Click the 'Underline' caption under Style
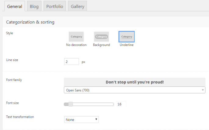Screen dimensions: 209x130 click(x=127, y=45)
